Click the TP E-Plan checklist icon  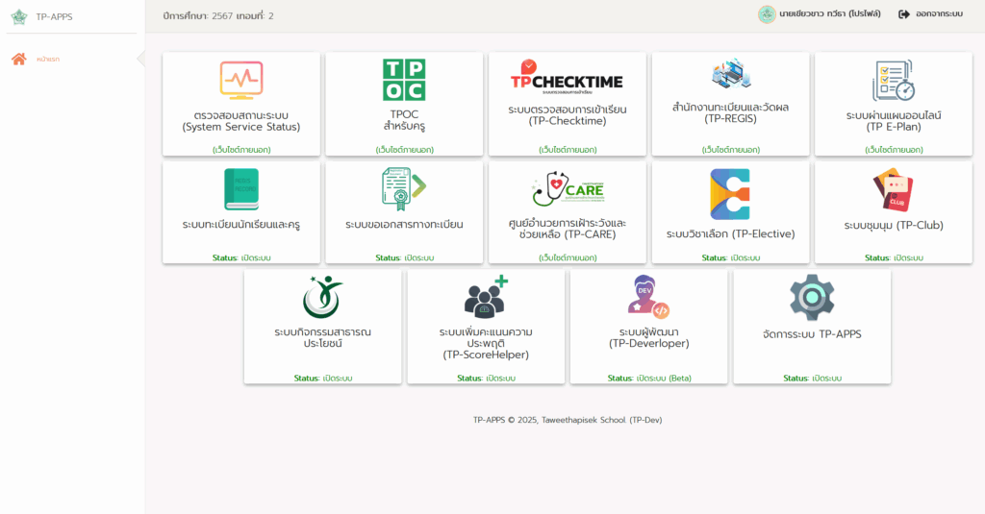[x=893, y=80]
